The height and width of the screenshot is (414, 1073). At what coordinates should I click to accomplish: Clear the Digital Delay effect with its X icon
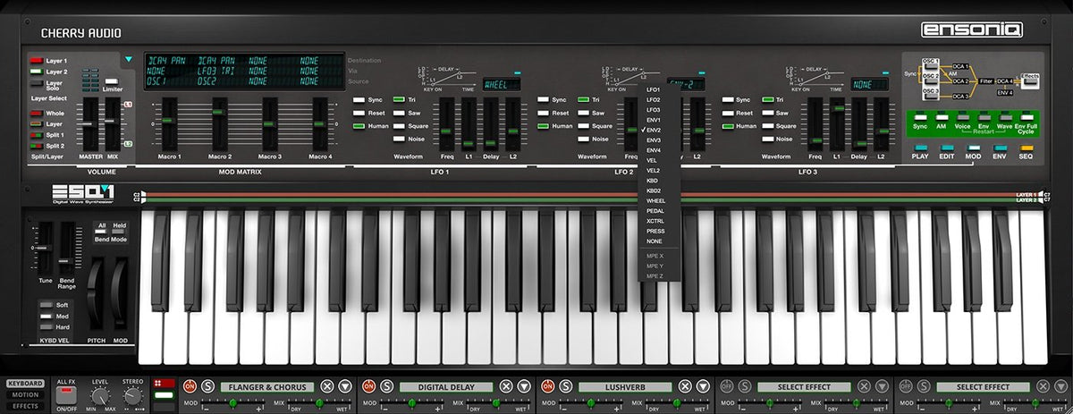[x=506, y=386]
